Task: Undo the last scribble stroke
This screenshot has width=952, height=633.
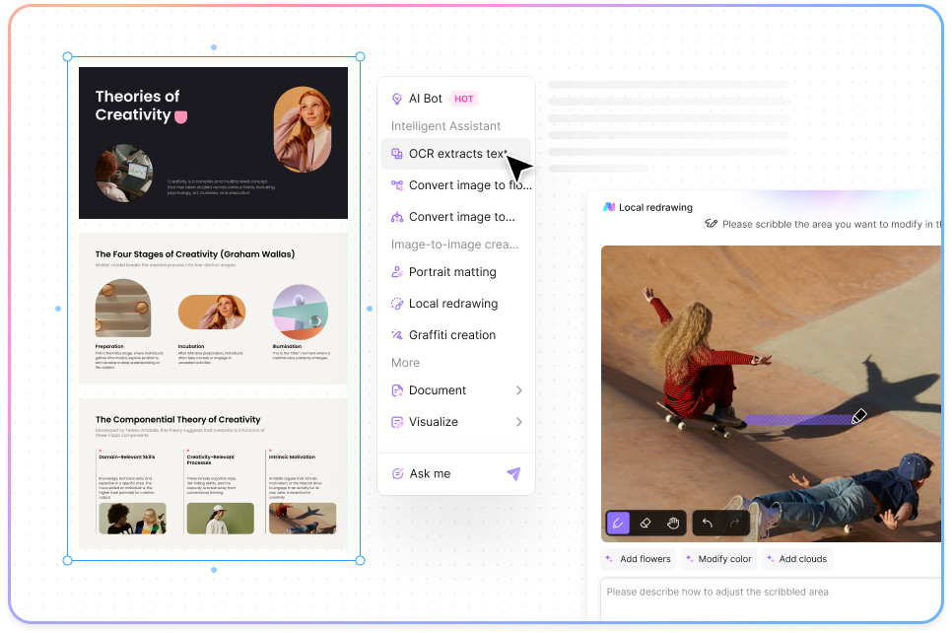Action: tap(708, 523)
